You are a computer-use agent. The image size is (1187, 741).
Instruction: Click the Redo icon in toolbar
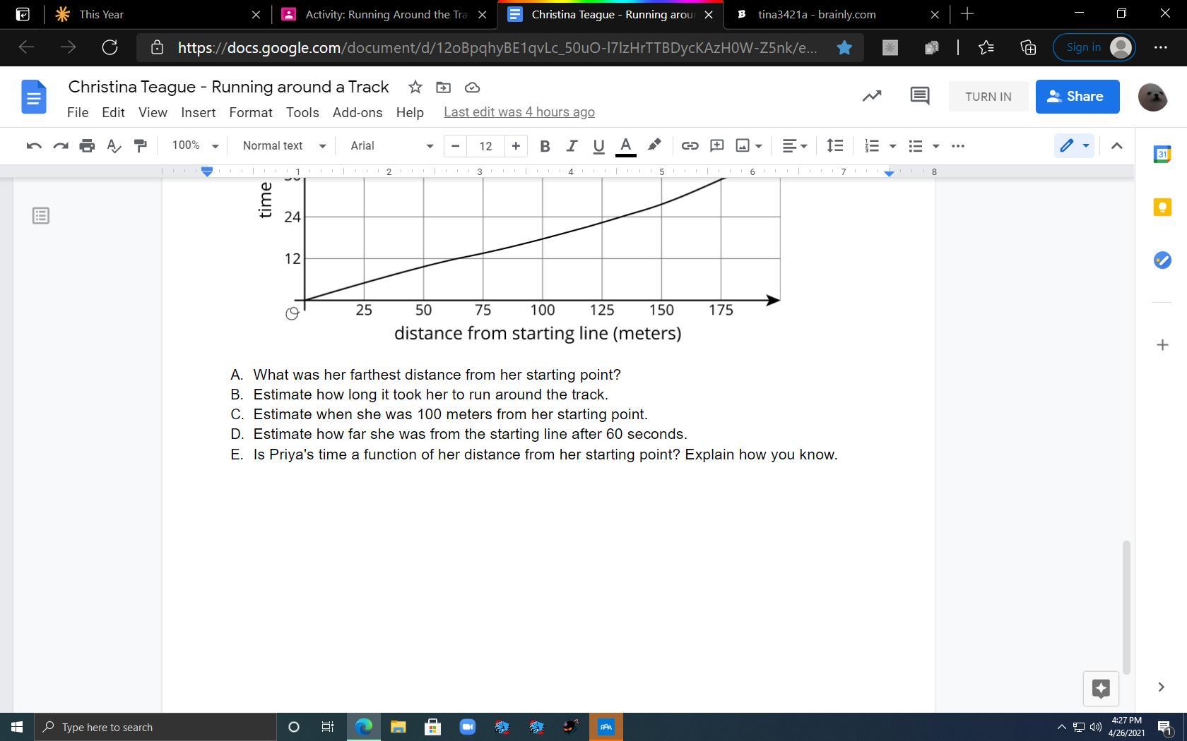pos(61,145)
